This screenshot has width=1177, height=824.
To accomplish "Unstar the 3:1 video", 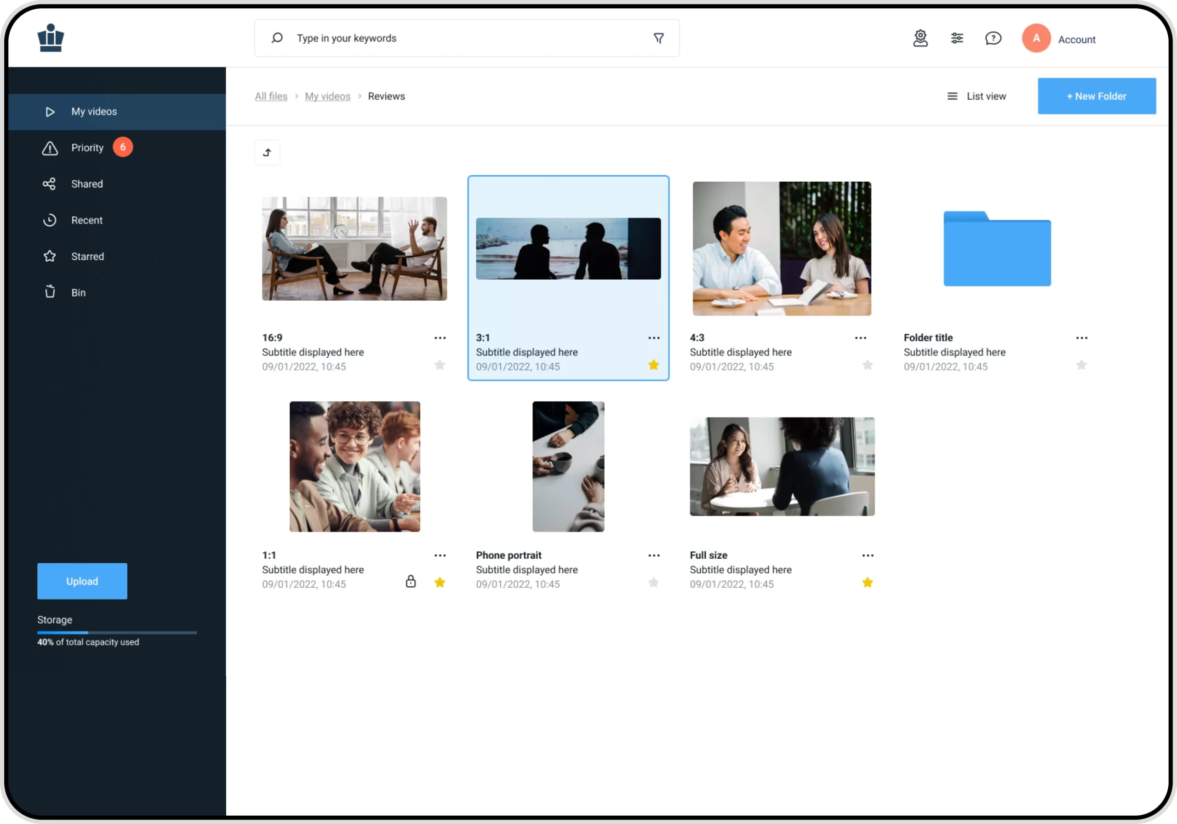I will tap(654, 365).
